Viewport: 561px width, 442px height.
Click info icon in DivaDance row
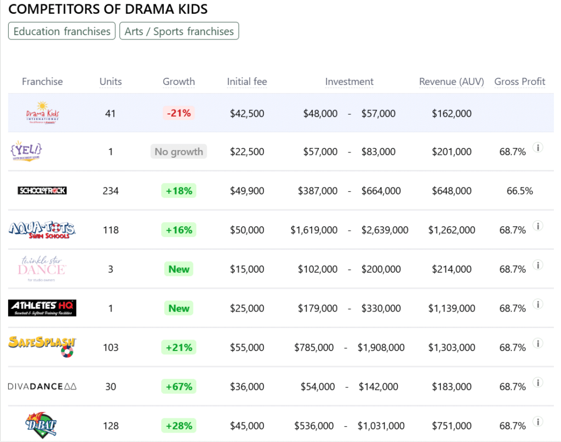[538, 382]
